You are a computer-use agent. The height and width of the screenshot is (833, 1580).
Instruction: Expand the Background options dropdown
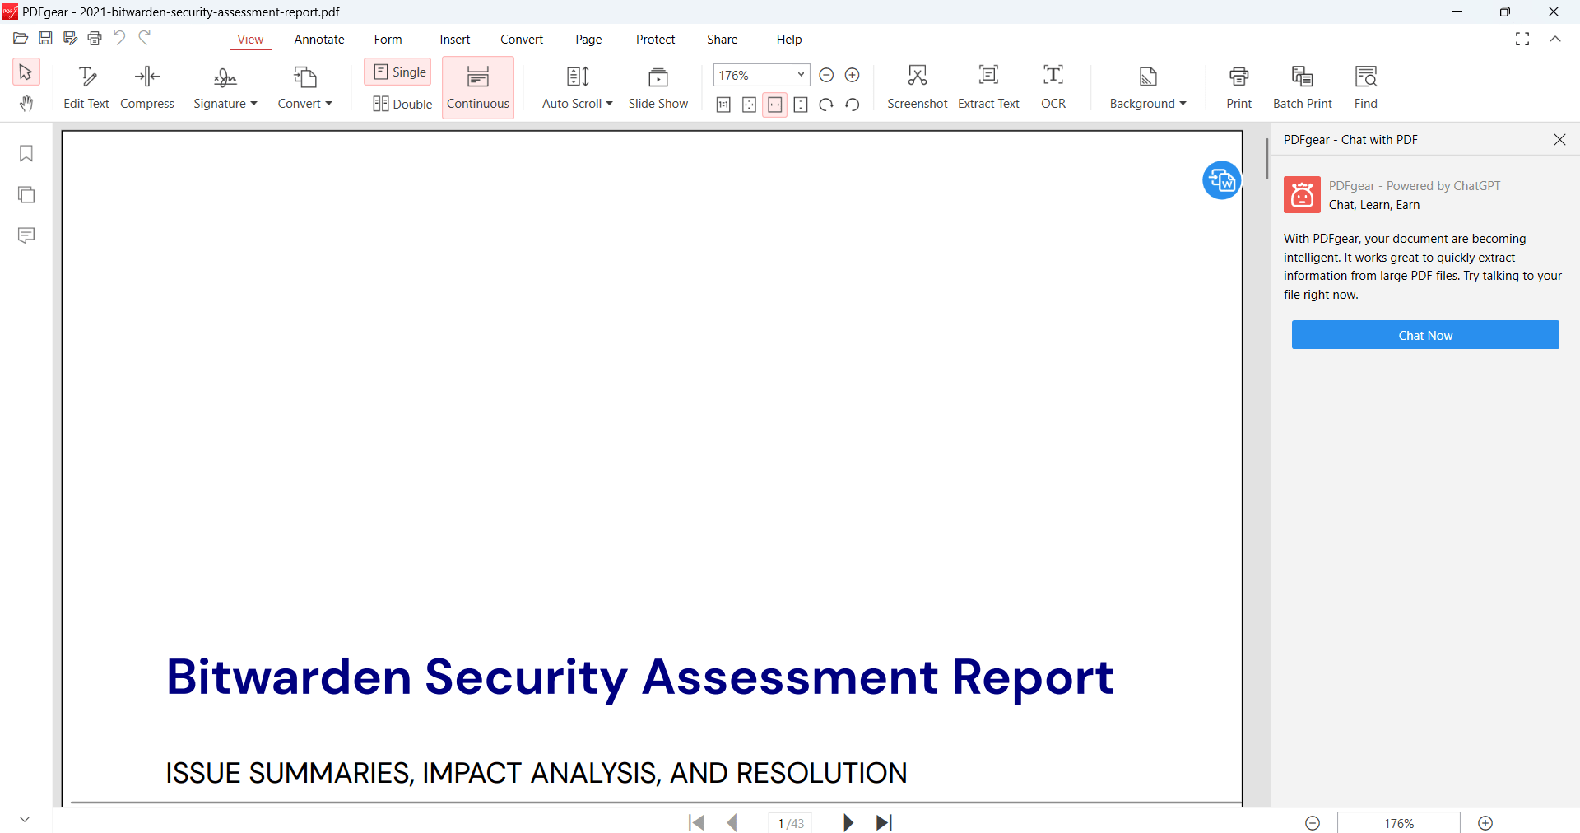(1147, 86)
